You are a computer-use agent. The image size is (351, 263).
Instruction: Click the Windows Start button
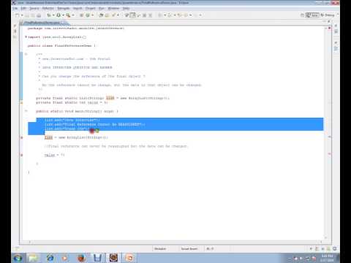click(18, 258)
